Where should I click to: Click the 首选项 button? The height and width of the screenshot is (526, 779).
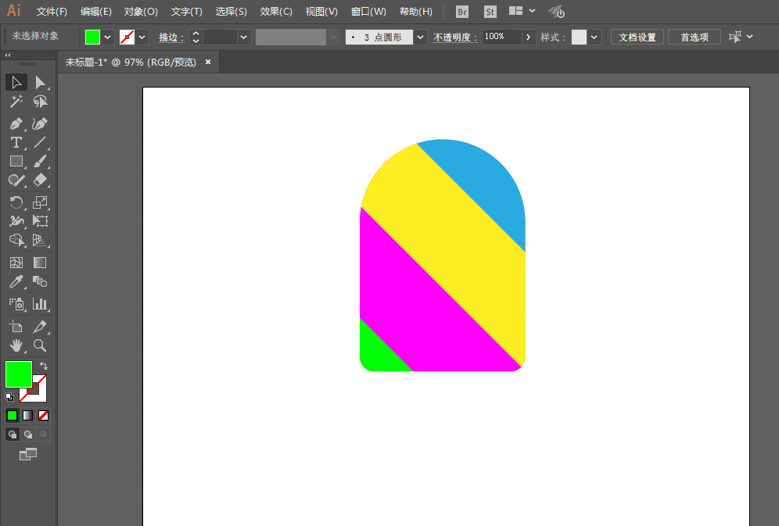click(695, 37)
